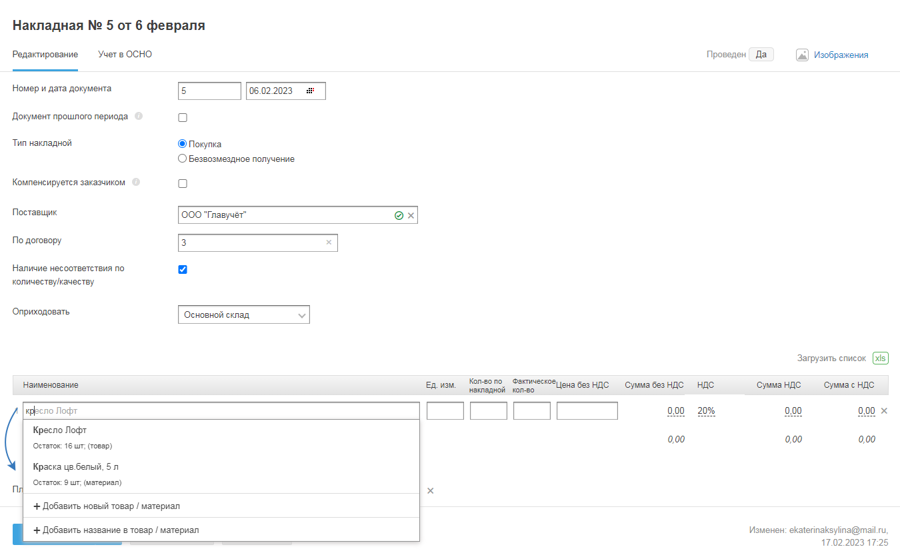Click the 20% НДС rate link
The height and width of the screenshot is (559, 900).
(x=706, y=411)
